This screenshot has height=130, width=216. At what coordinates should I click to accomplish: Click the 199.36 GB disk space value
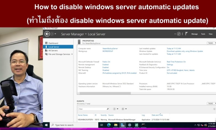click(171, 89)
